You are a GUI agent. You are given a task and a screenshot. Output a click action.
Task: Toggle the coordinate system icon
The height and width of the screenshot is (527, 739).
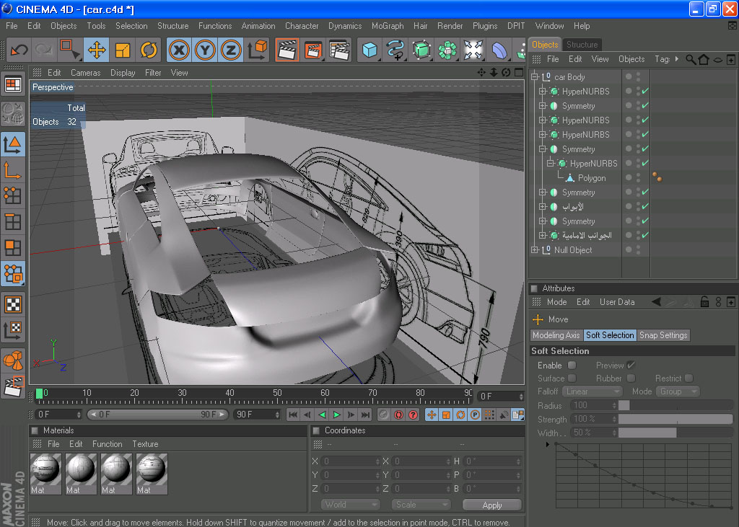coord(258,50)
